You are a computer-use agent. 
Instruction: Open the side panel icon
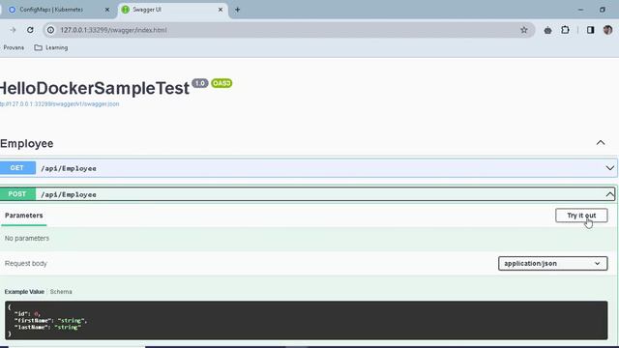pos(590,30)
